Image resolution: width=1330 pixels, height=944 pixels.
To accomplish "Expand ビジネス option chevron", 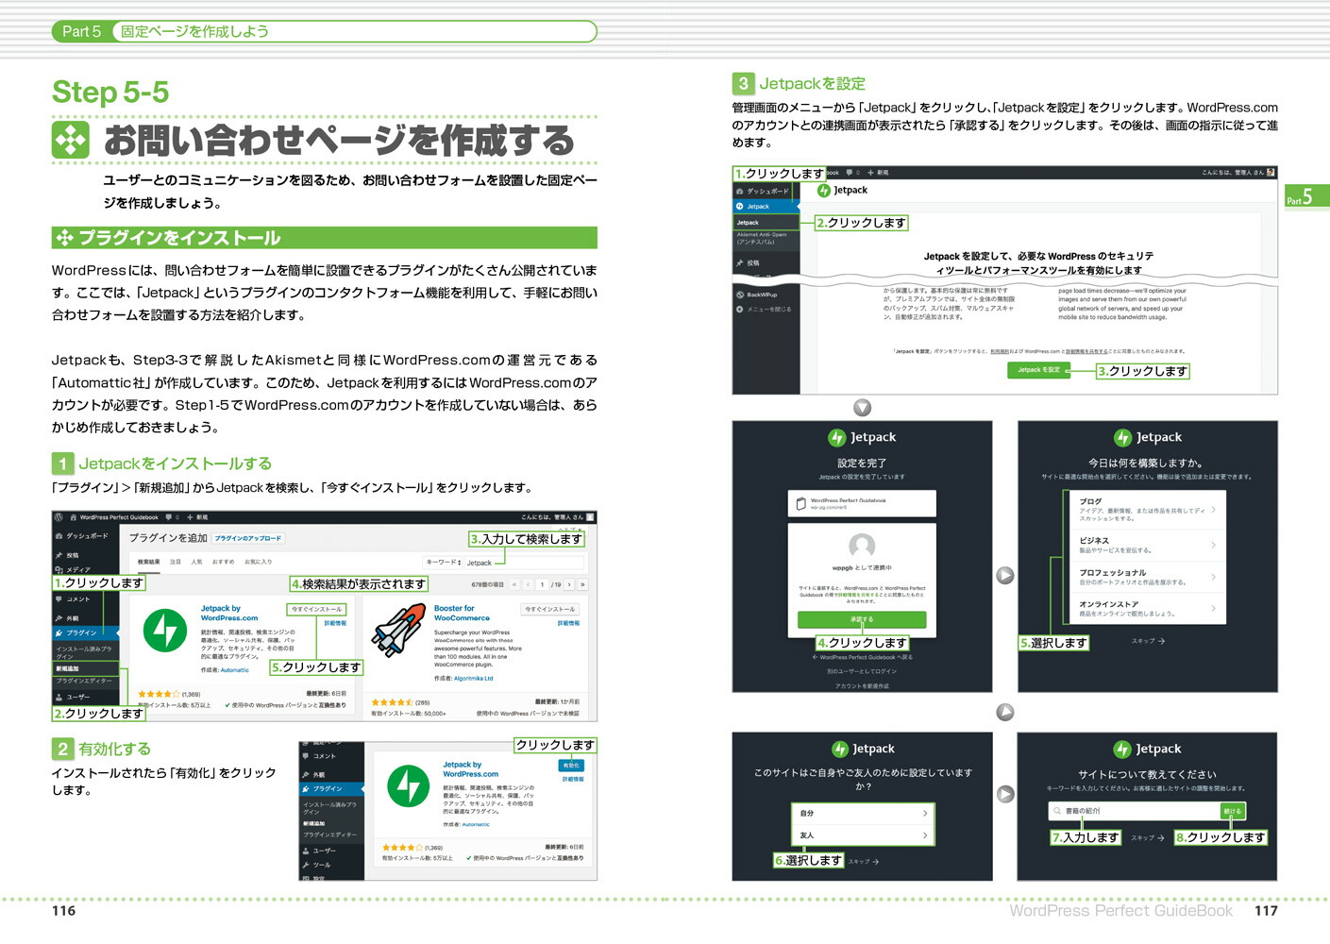I will 1213,545.
